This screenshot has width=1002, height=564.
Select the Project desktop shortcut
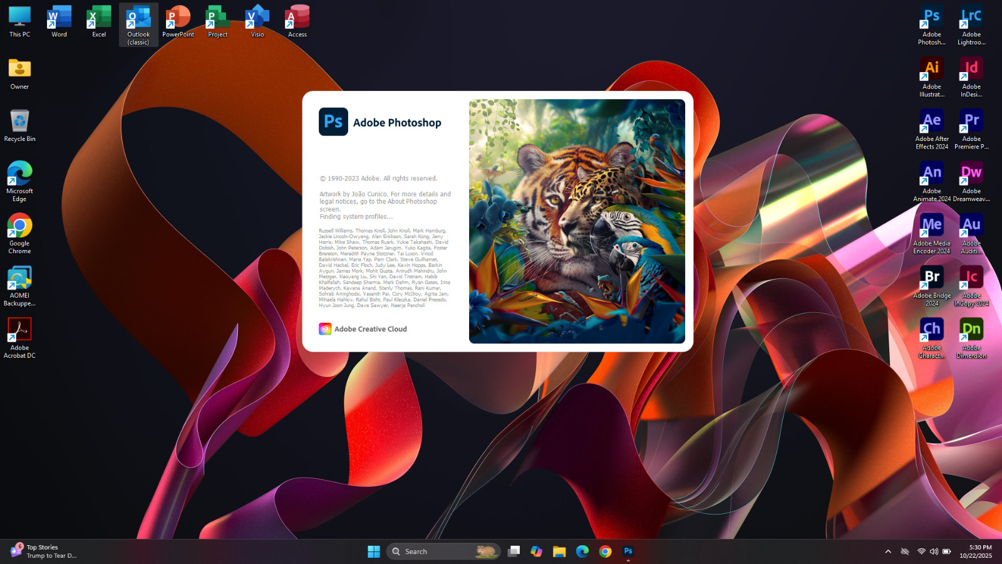pos(218,23)
